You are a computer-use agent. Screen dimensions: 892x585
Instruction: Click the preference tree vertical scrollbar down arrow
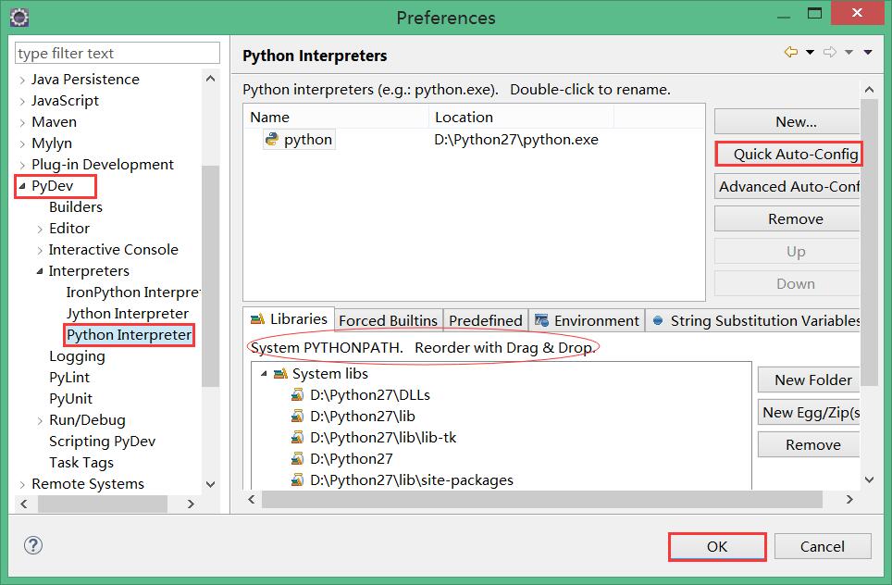click(210, 484)
